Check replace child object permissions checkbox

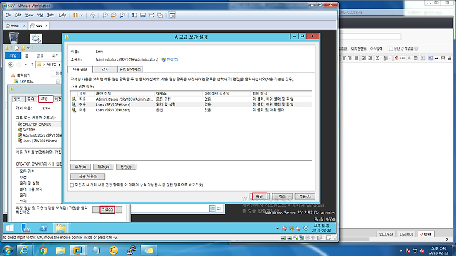[72, 185]
